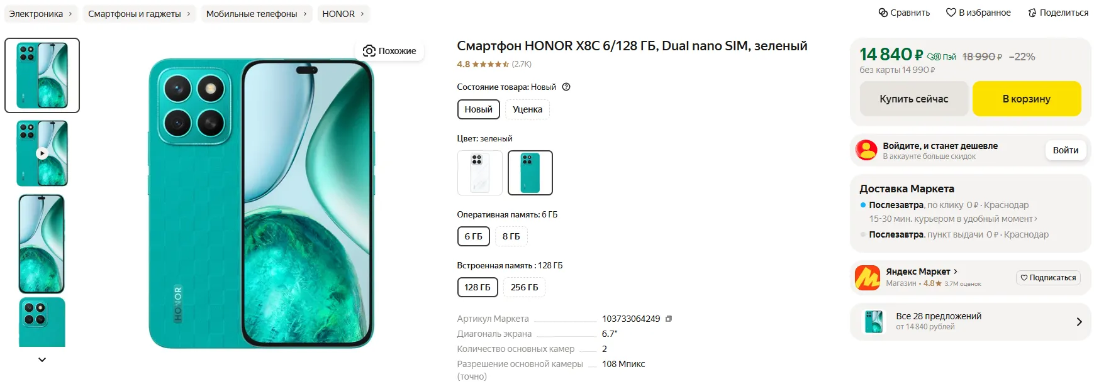The height and width of the screenshot is (384, 1094).
Task: Click the share icon labeled Поделиться
Action: 1032,13
